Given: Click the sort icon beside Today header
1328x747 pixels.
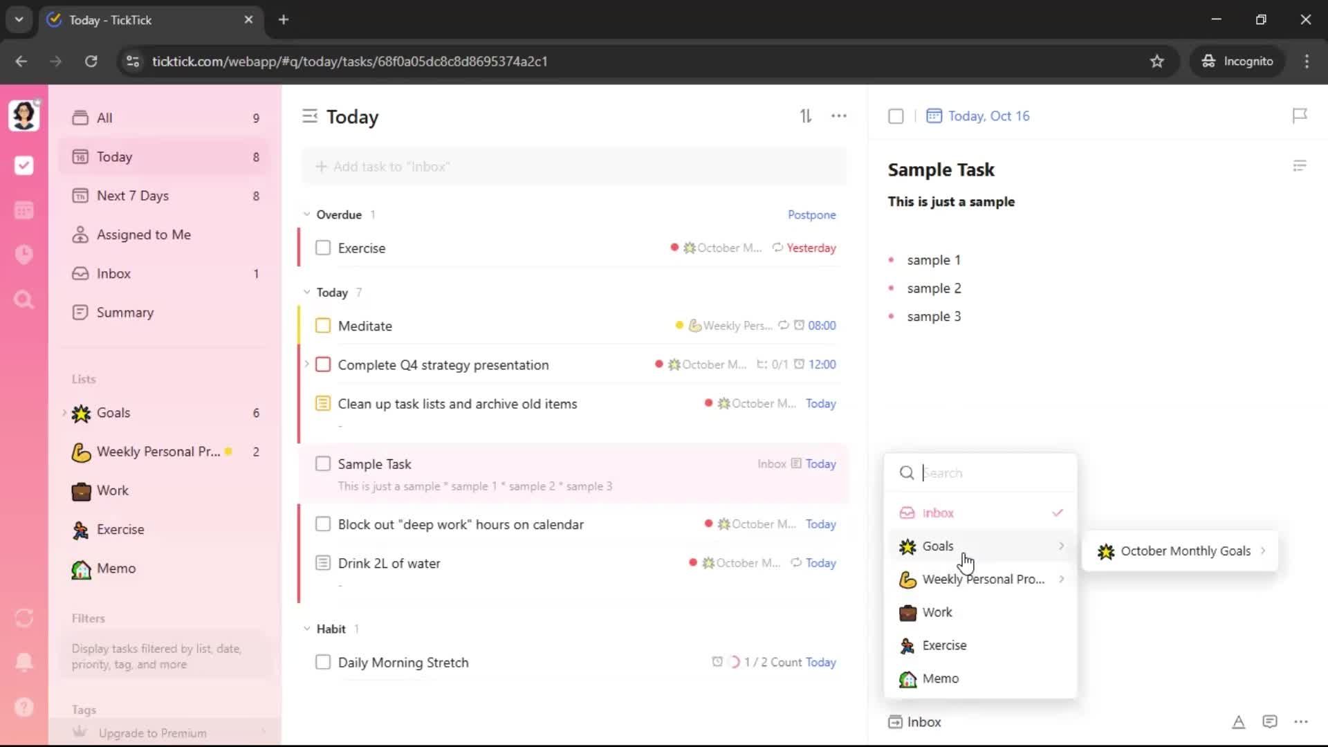Looking at the screenshot, I should (x=806, y=116).
